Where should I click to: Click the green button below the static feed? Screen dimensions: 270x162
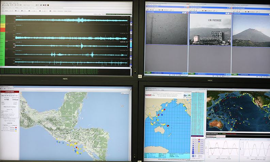pos(148,72)
